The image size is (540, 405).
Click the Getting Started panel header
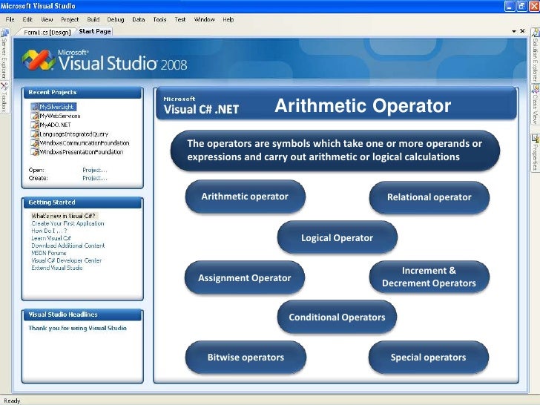click(x=82, y=202)
